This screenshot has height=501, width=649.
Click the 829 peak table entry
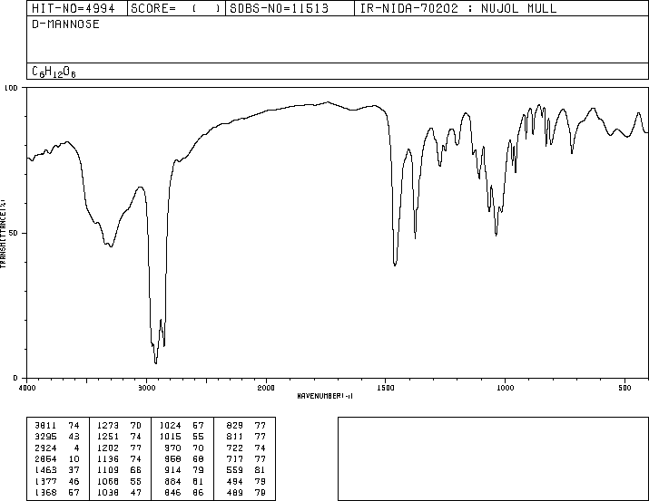234,426
